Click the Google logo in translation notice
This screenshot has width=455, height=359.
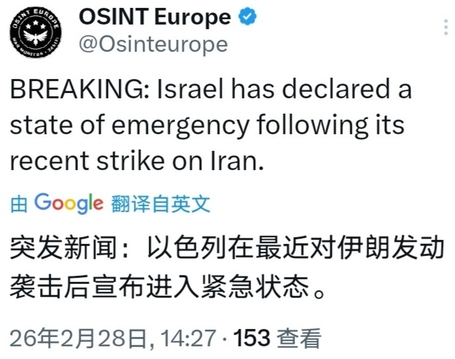[69, 203]
